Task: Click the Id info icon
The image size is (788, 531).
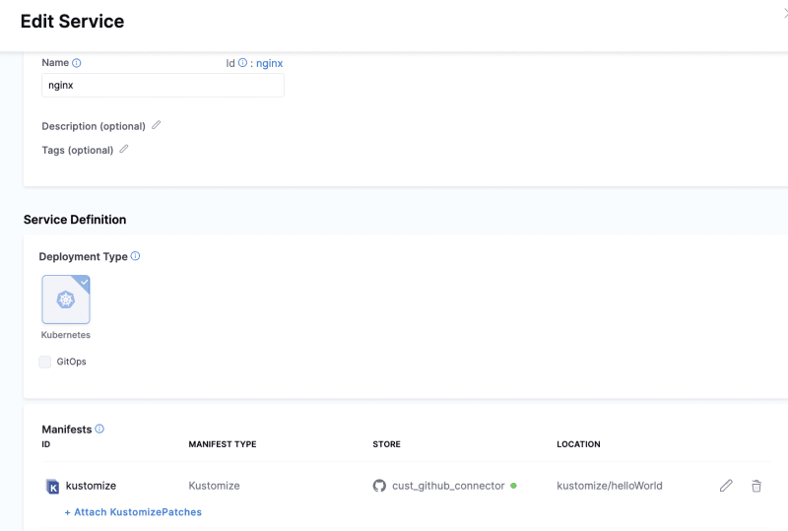Action: tap(242, 63)
